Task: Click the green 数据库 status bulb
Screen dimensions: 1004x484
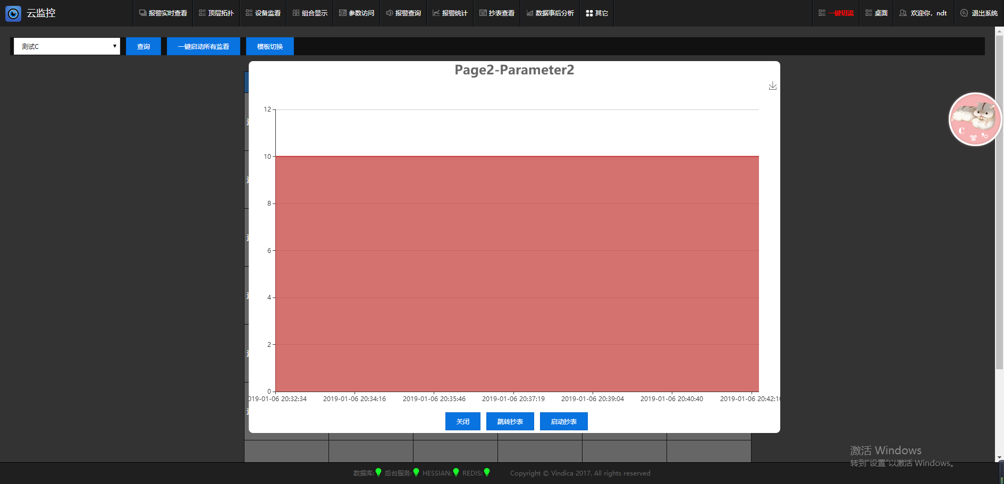Action: [x=378, y=472]
